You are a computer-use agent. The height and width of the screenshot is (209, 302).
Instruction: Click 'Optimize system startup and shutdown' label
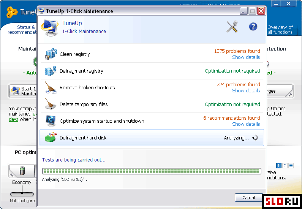click(102, 121)
